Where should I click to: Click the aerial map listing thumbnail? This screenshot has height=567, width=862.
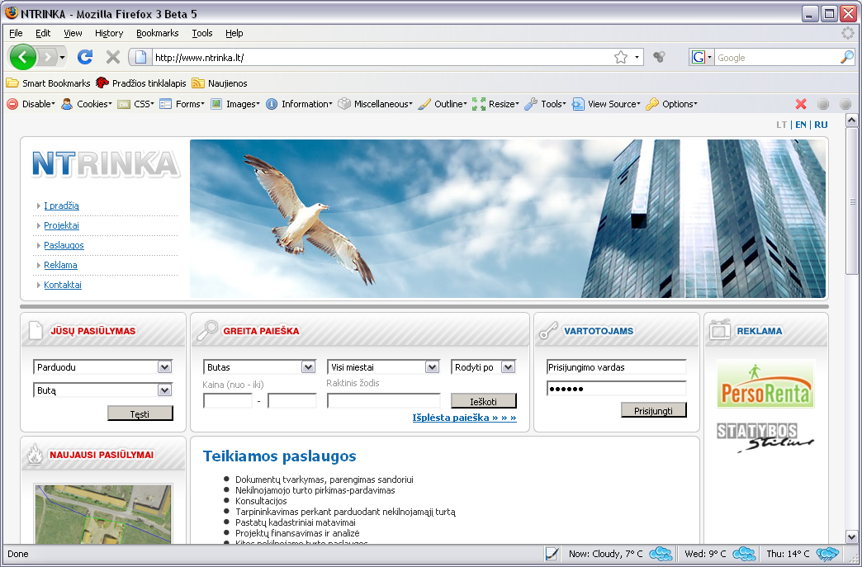coord(103,513)
